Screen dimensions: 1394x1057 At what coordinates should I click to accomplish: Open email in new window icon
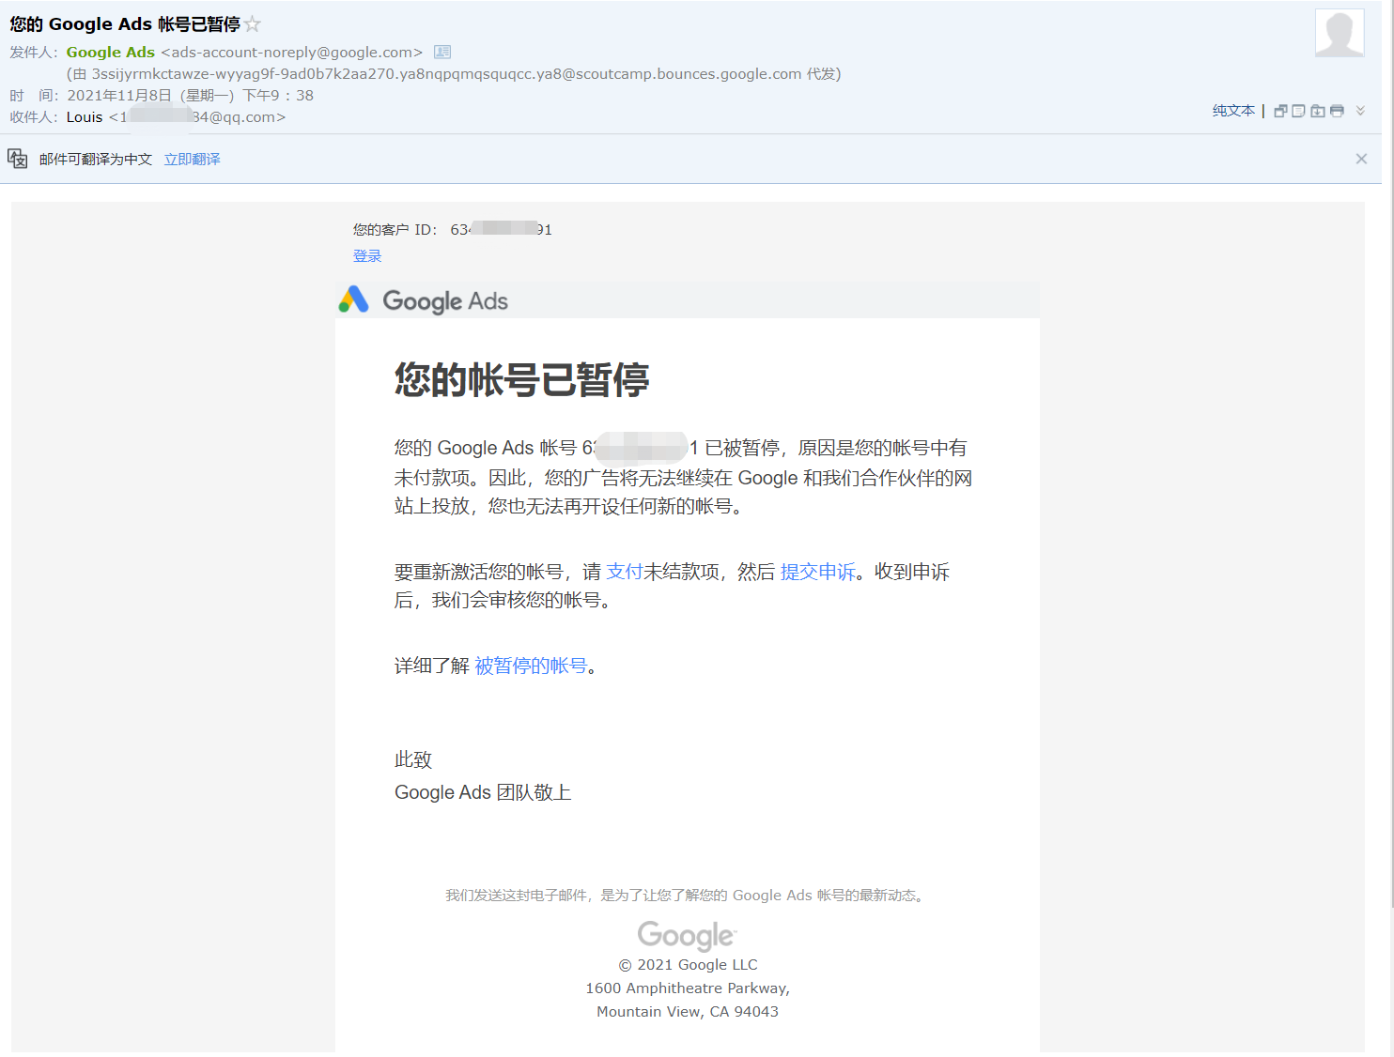coord(1280,111)
